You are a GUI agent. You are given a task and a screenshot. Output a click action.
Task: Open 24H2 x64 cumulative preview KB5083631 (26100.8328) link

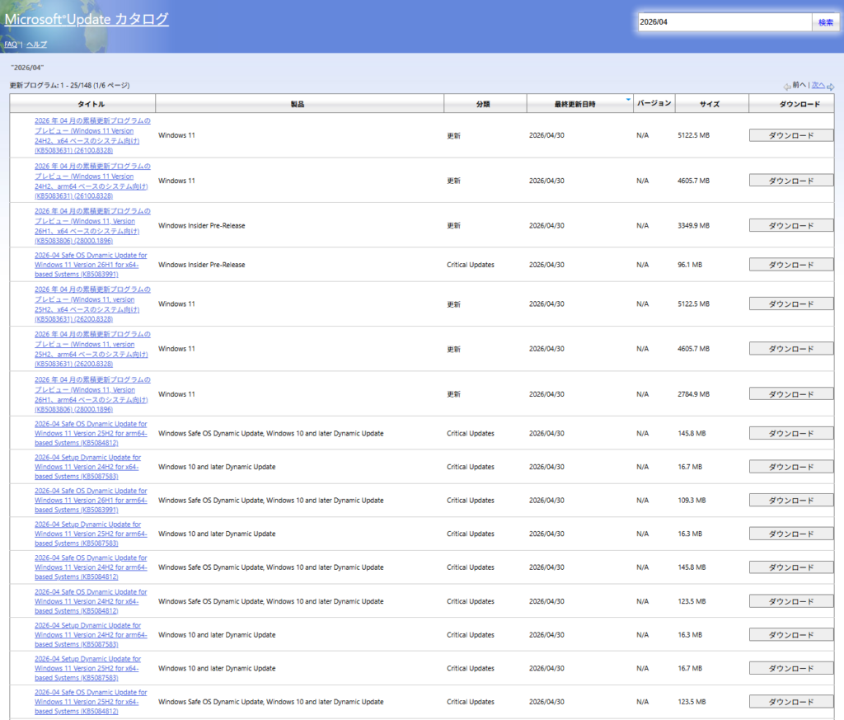(x=92, y=136)
